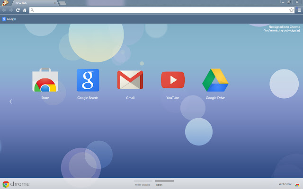Click the search magnifier in address bar
Screen dimensions: 303x189
coord(32,10)
